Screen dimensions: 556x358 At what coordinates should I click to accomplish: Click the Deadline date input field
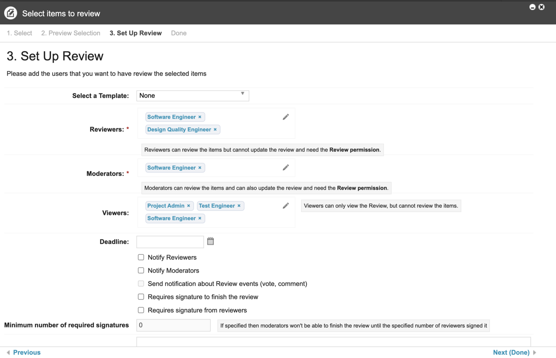click(x=170, y=242)
